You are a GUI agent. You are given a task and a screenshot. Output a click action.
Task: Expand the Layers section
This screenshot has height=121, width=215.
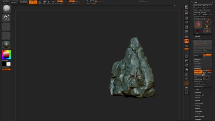(x=197, y=90)
